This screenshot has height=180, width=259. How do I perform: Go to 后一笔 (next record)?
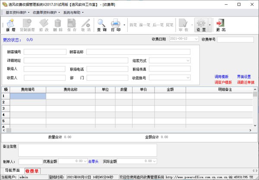point(158,25)
